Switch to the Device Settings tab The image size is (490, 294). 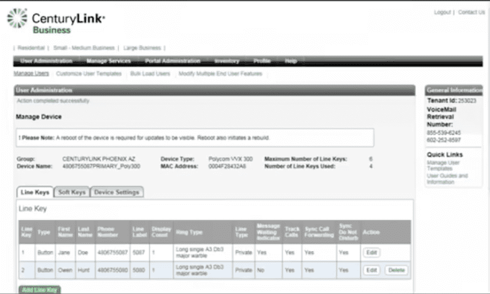(117, 192)
